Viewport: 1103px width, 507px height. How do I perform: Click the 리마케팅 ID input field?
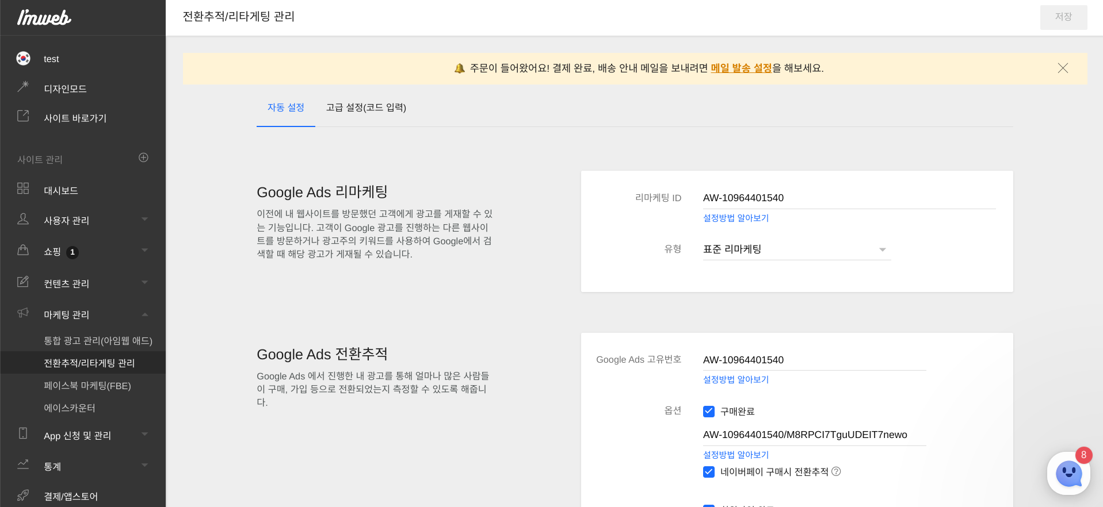pos(849,198)
